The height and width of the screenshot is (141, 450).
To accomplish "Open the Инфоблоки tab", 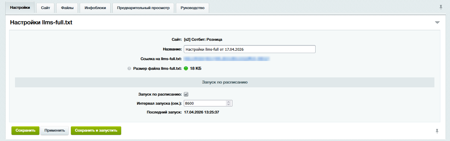I will [x=95, y=8].
